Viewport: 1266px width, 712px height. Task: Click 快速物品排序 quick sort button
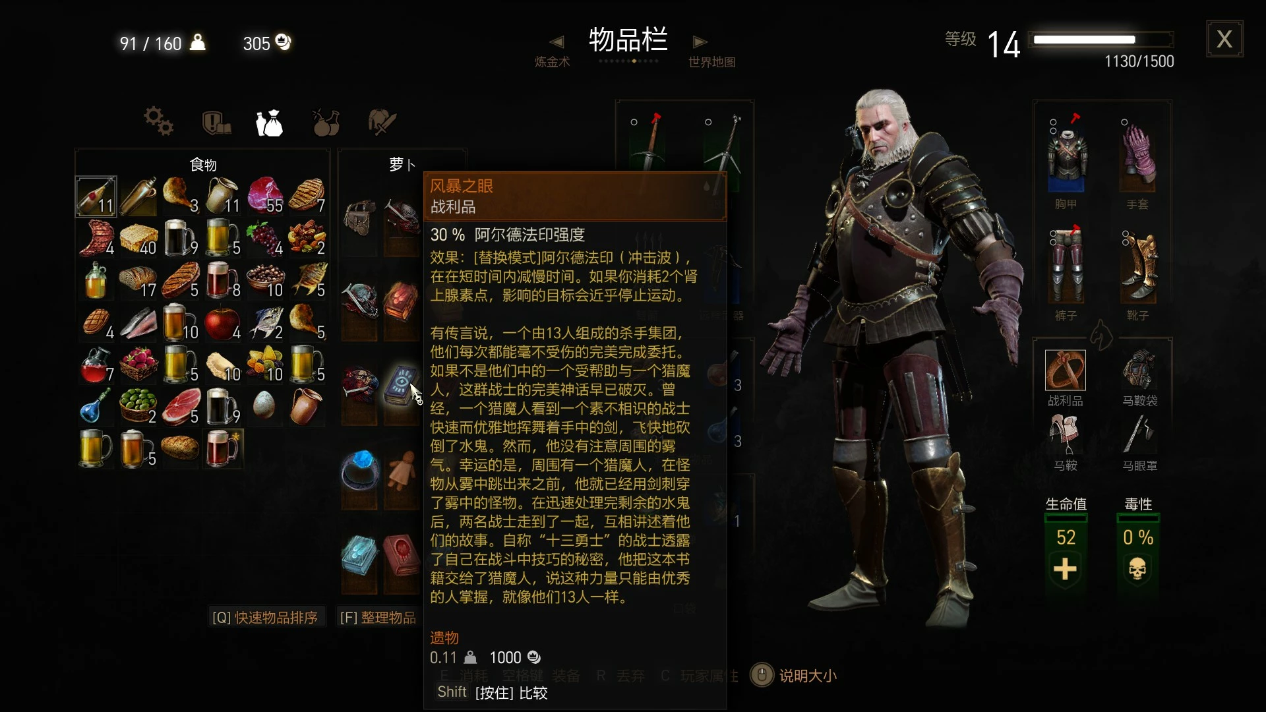[265, 618]
